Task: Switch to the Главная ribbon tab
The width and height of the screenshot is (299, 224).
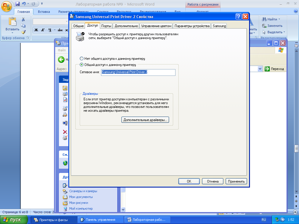Action: point(24,12)
